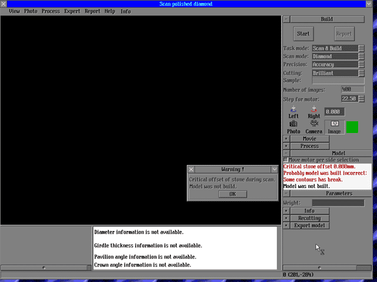
Task: Open the Process menu in menu bar
Action: 50,11
